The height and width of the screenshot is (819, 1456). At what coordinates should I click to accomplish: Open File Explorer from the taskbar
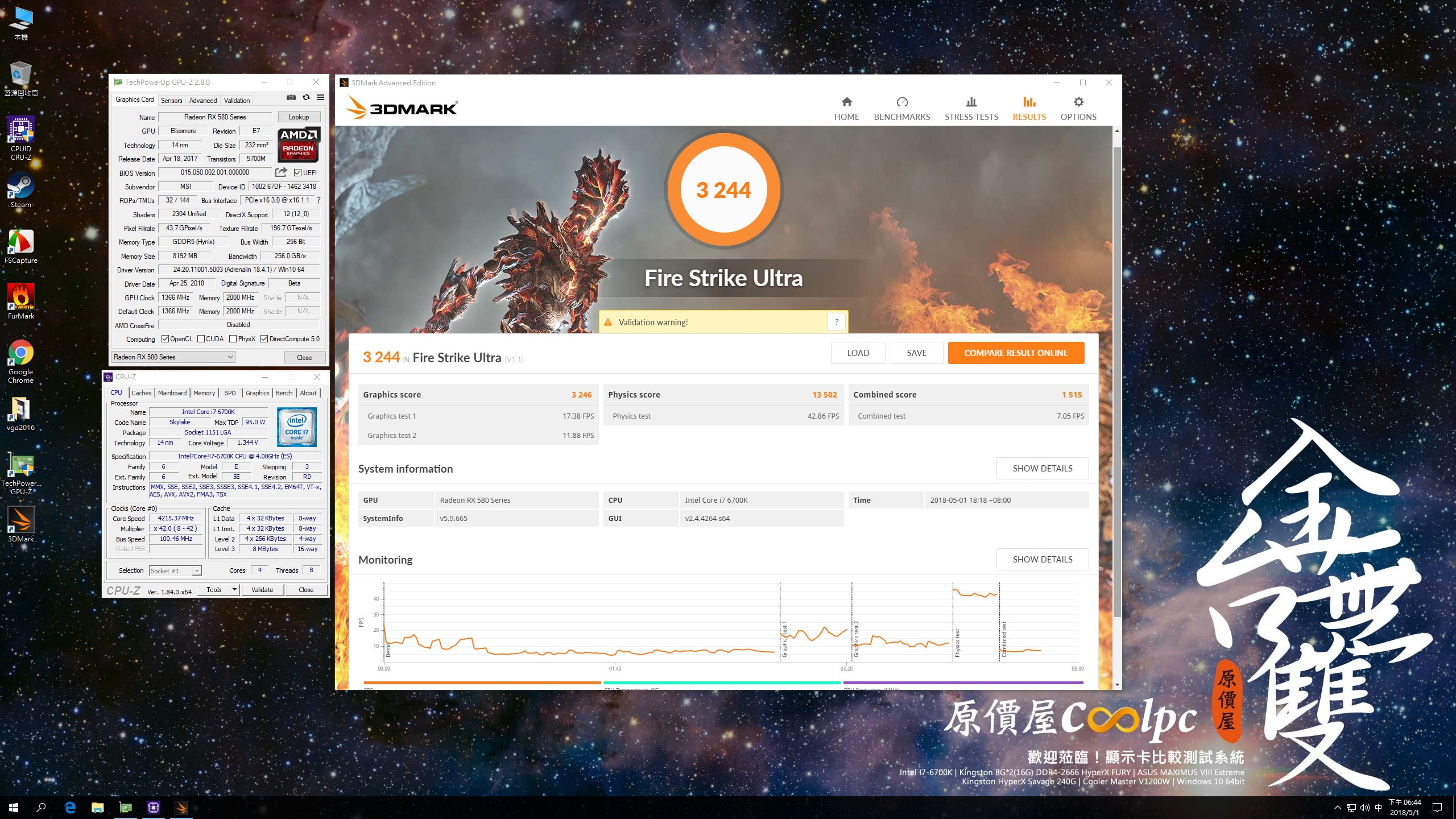98,807
